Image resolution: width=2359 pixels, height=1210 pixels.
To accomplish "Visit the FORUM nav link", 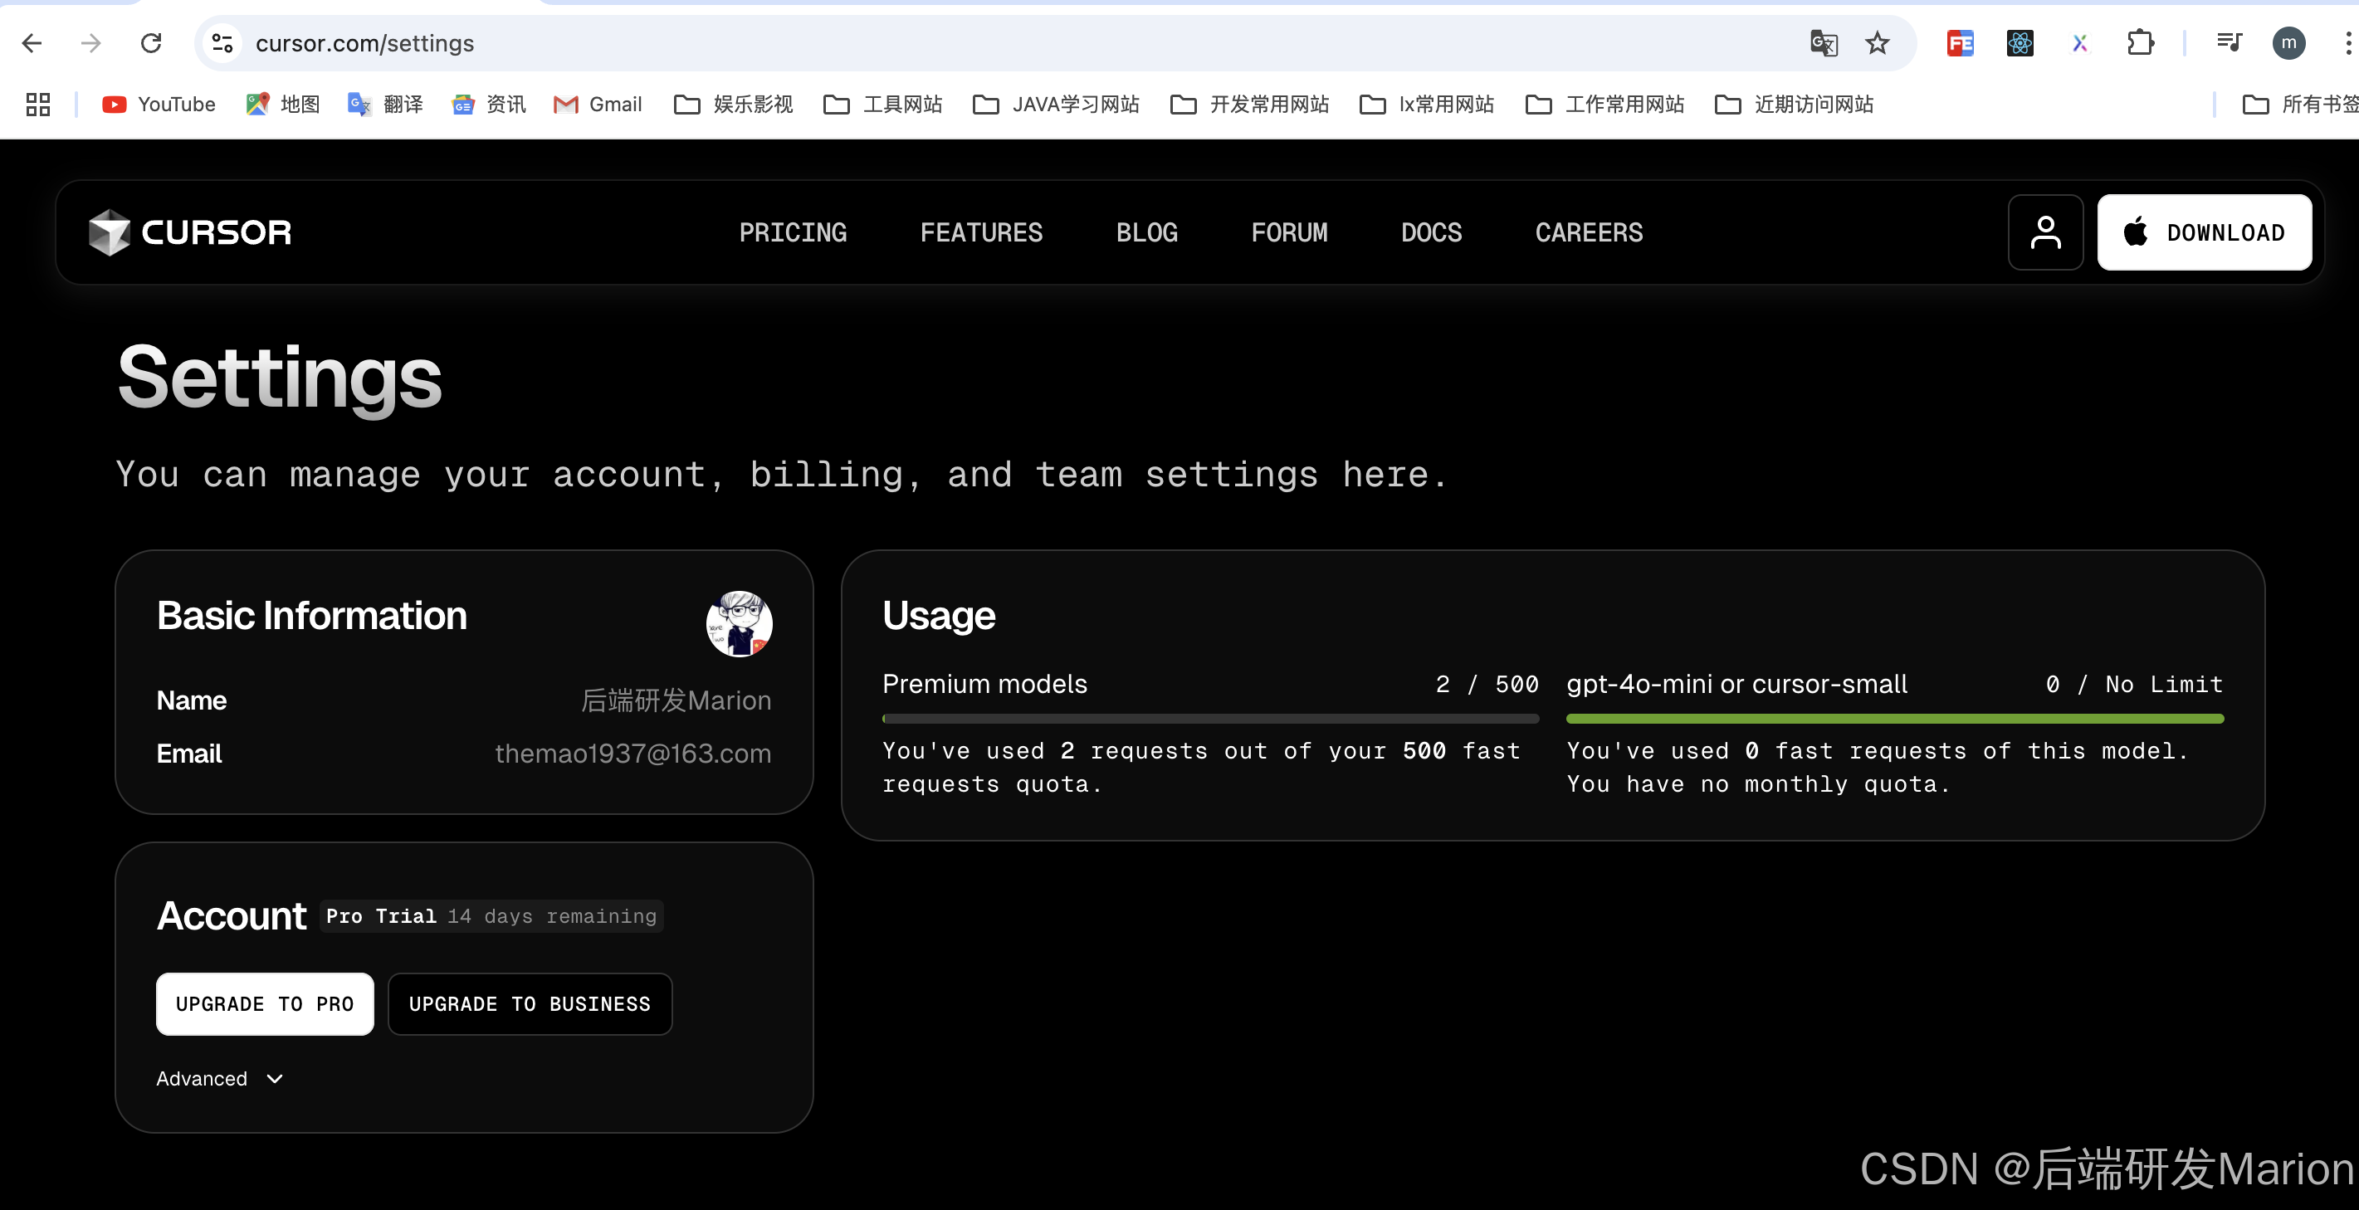I will (1289, 232).
